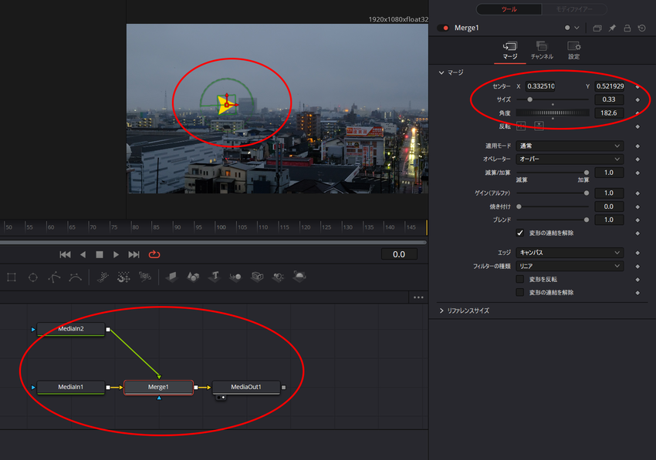656x460 pixels.
Task: Toggle the pin icon in Merge1 header
Action: (612, 28)
